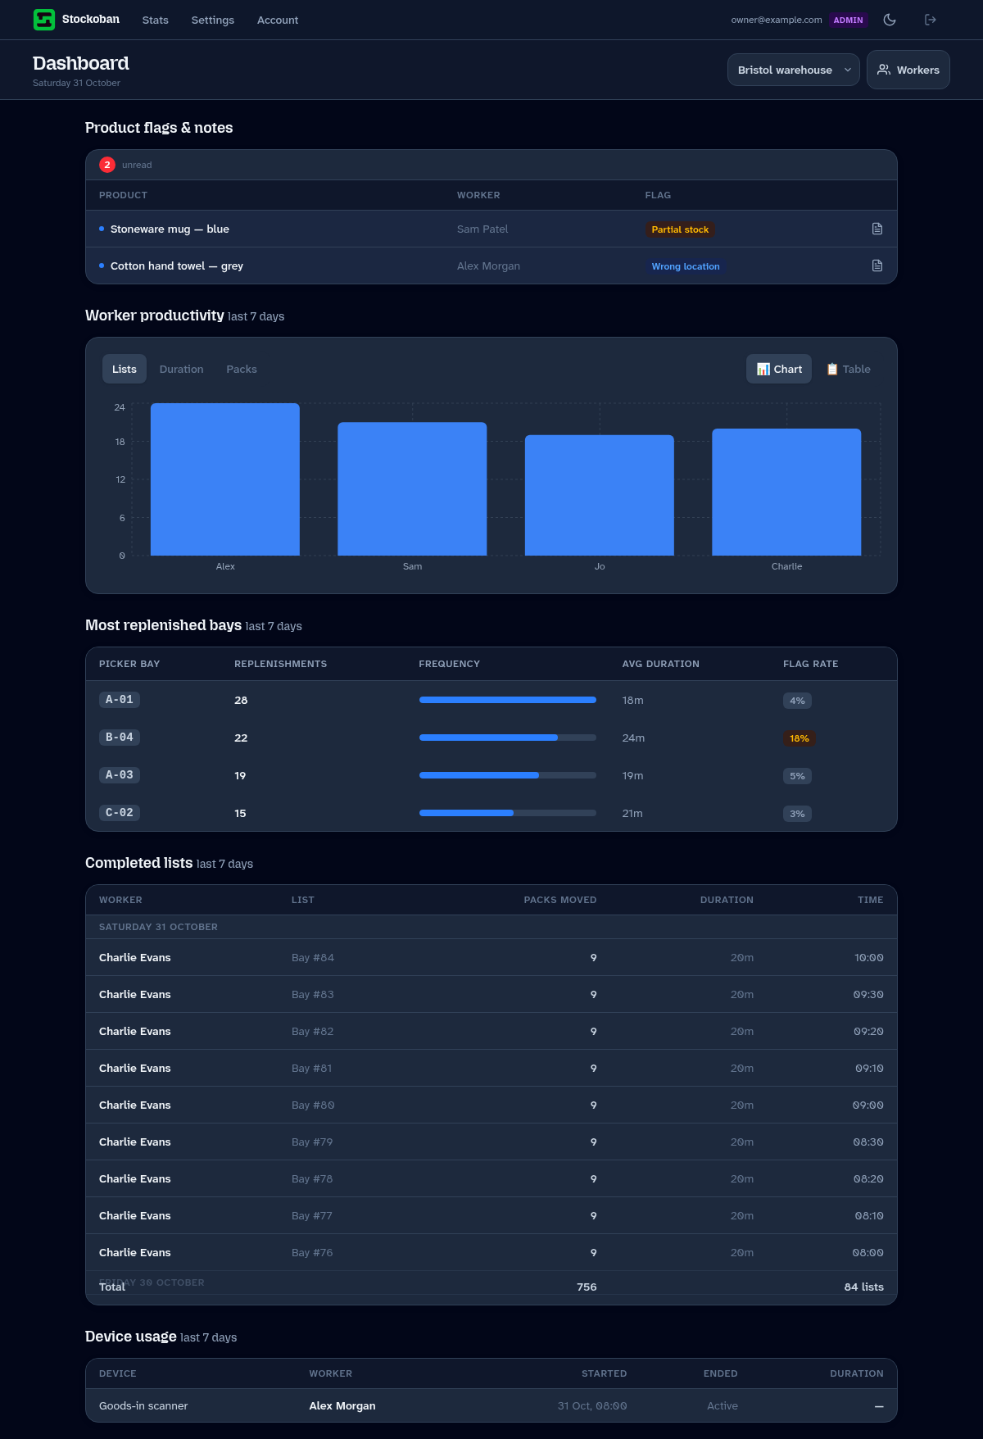The image size is (983, 1439).
Task: Click picker bay C-02
Action: pyautogui.click(x=120, y=813)
